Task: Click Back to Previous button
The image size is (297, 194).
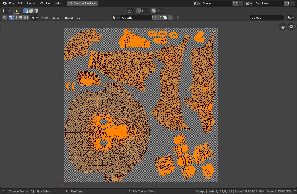Action: click(82, 3)
